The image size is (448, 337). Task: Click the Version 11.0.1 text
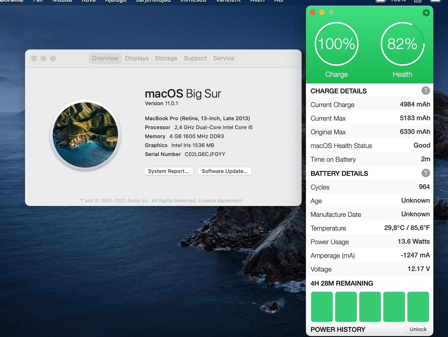coord(162,103)
